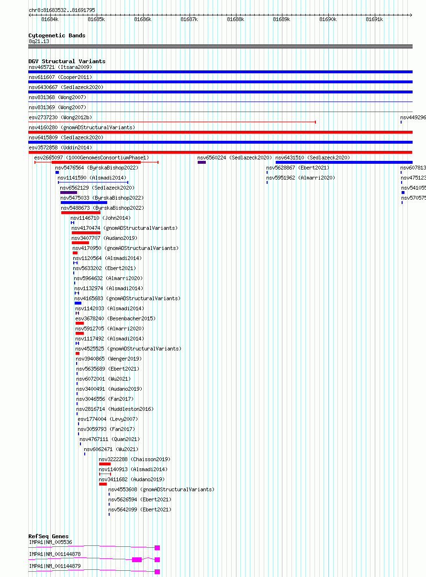Click nsv831369 (Wong2007) label
This screenshot has width=426, height=577.
tap(57, 107)
